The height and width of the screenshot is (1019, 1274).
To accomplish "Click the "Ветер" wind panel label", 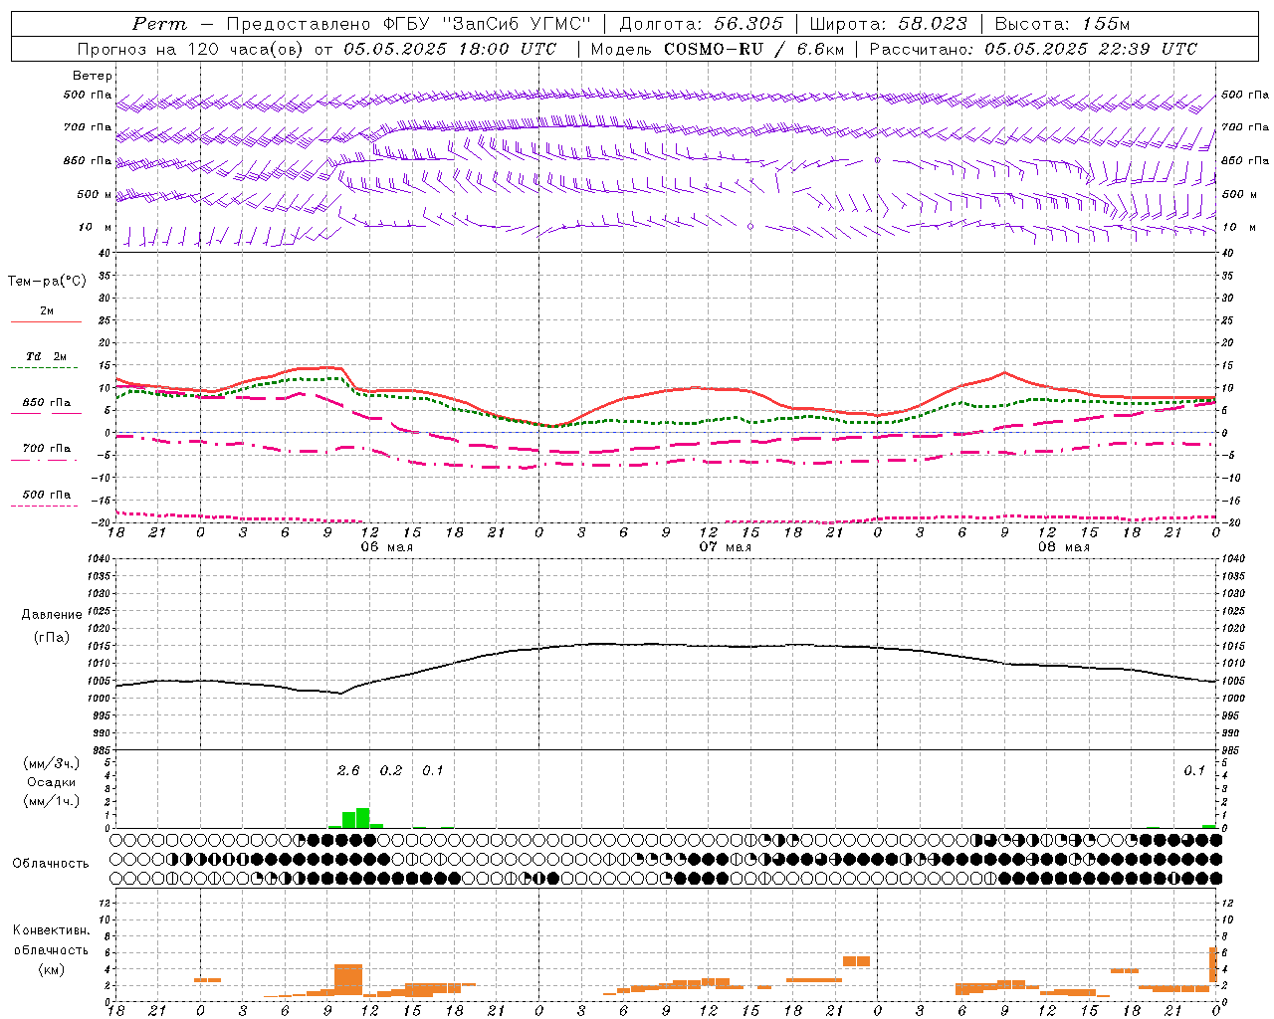I will (93, 76).
